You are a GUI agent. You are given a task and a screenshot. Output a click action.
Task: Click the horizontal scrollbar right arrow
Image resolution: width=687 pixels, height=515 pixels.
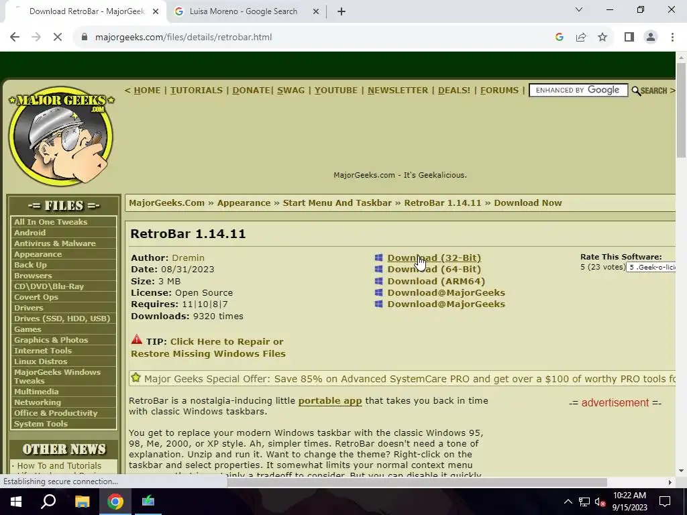tap(670, 482)
